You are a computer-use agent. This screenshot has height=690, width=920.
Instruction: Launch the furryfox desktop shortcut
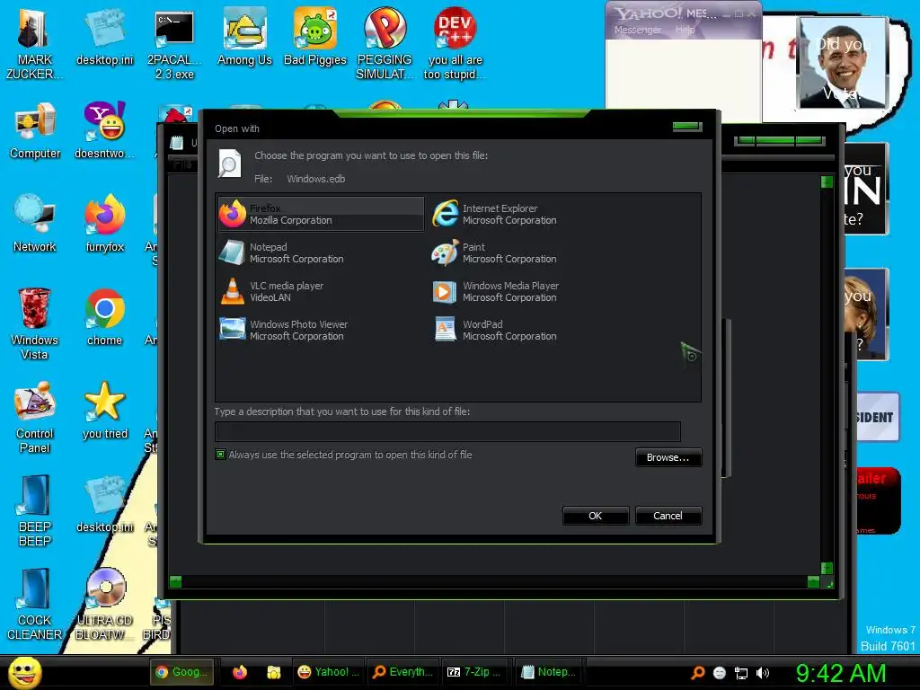pyautogui.click(x=104, y=224)
